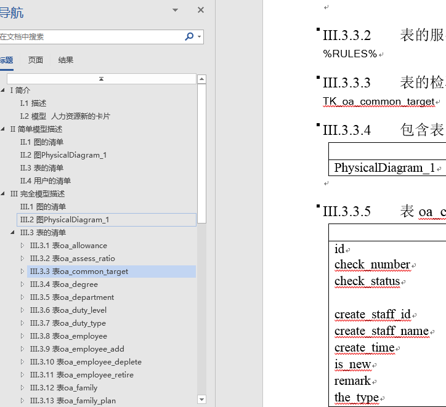Image resolution: width=446 pixels, height=407 pixels.
Task: Go to heading III 完全模型描述
Action: [38, 193]
